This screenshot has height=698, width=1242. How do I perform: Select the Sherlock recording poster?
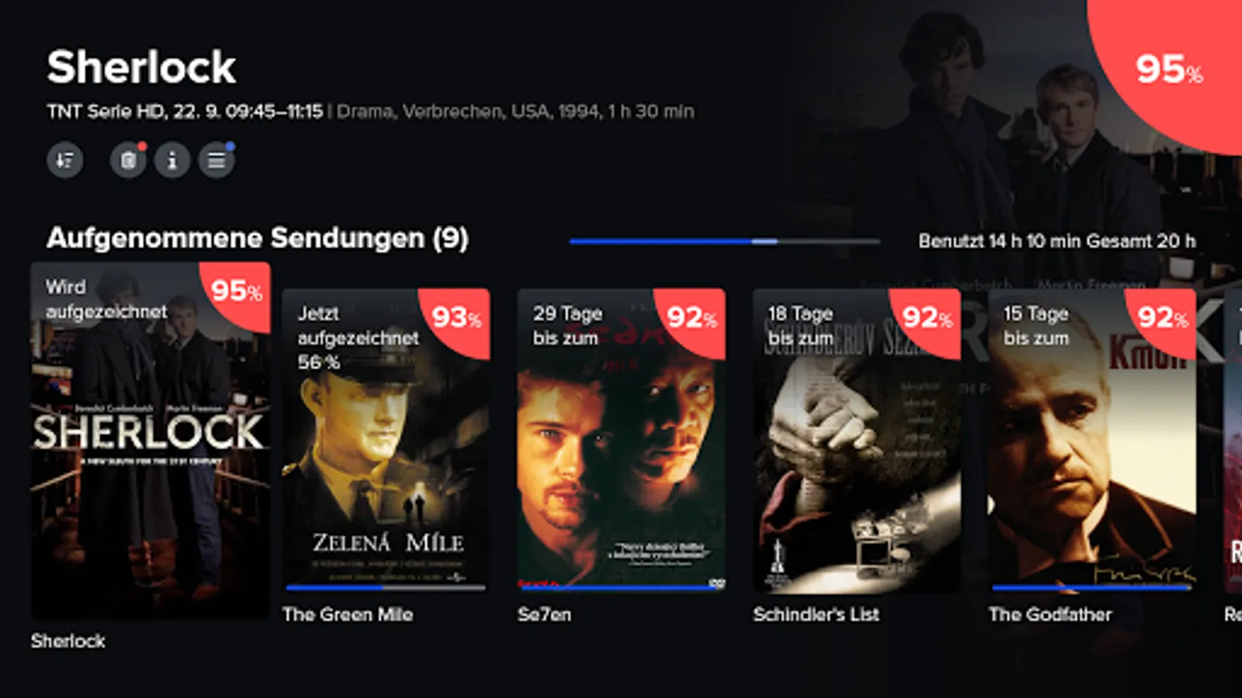pyautogui.click(x=151, y=441)
